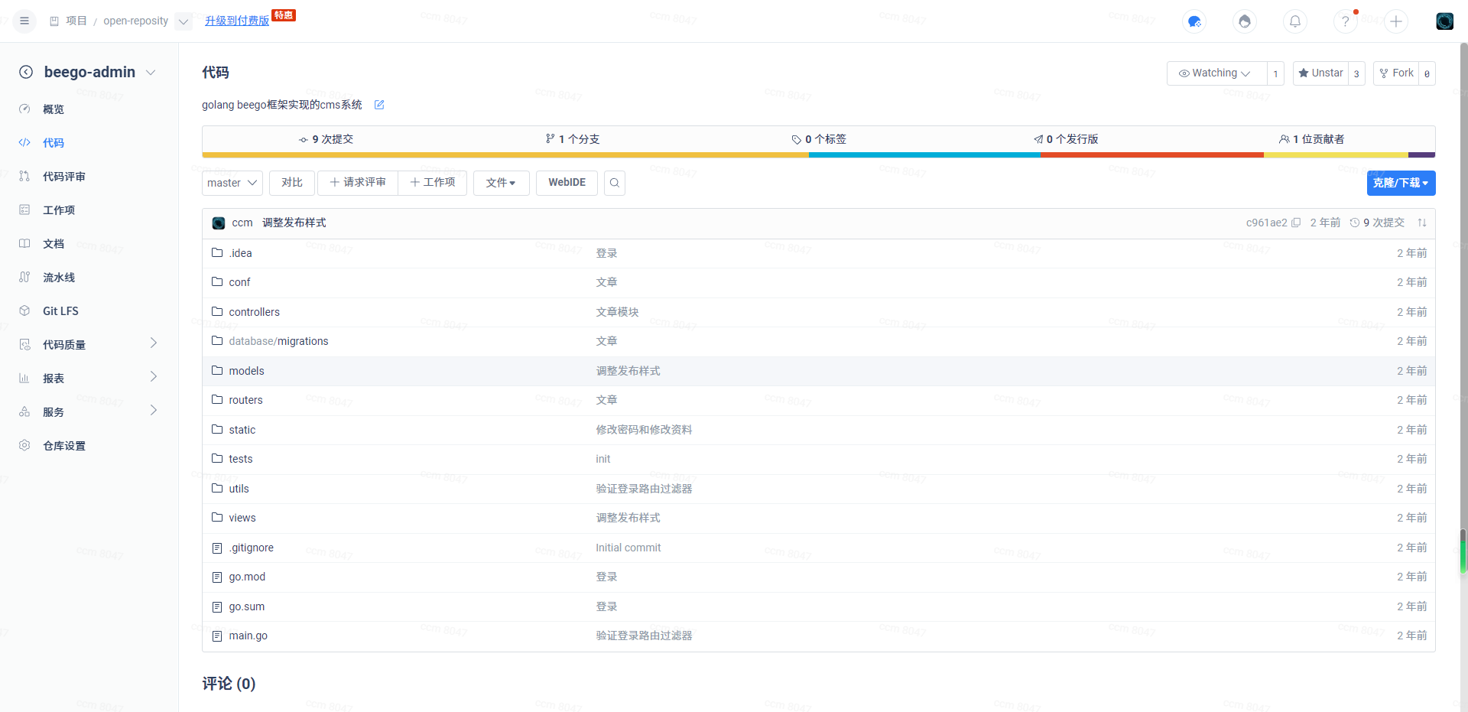The height and width of the screenshot is (712, 1468).
Task: Click the 升级到付费版 link
Action: click(x=237, y=21)
